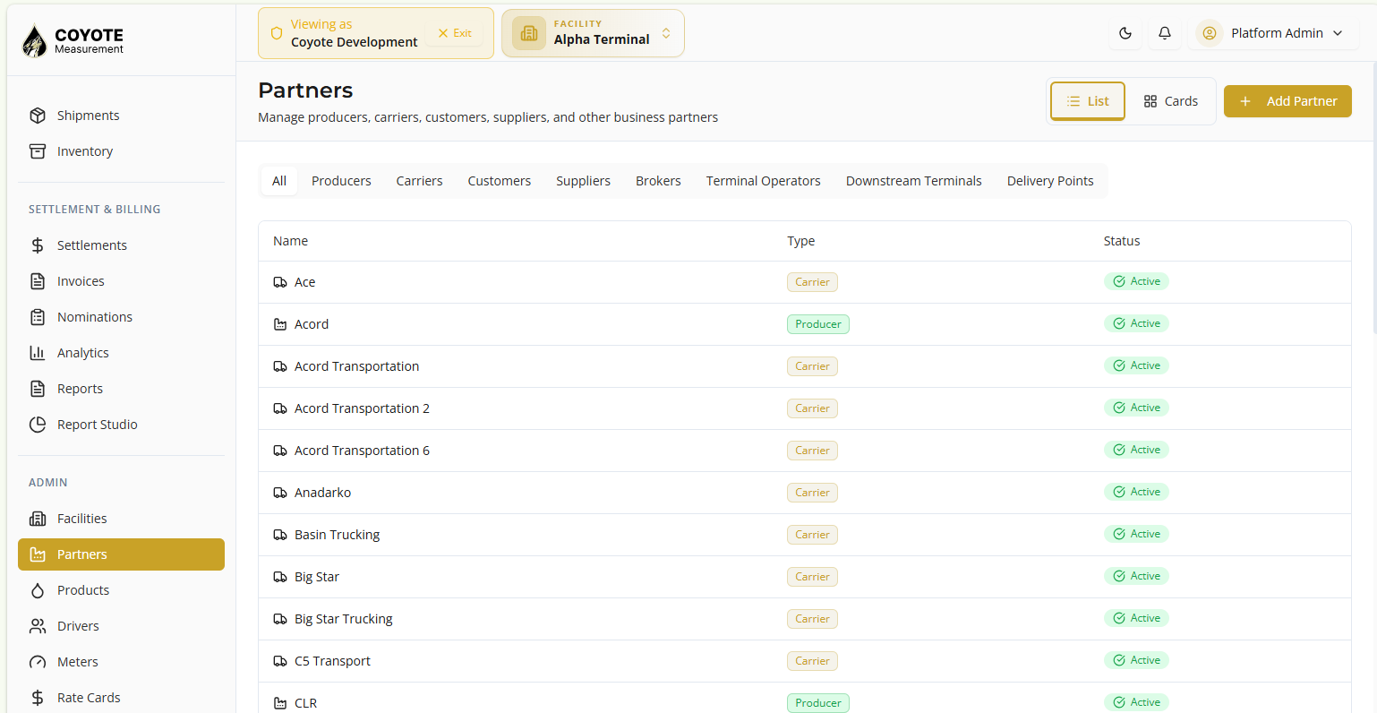Open the Acord Transportation 6 row
Image resolution: width=1377 pixels, height=713 pixels.
point(804,451)
